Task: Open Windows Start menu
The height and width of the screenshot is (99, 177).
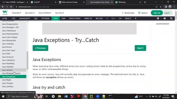Action: [x=3, y=97]
